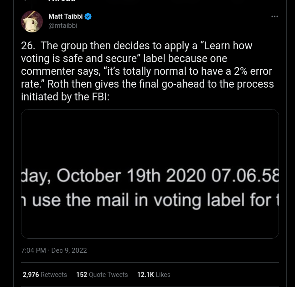Image resolution: width=295 pixels, height=287 pixels.
Task: Click the back arrow beside the Thread heading
Action: coord(26,1)
